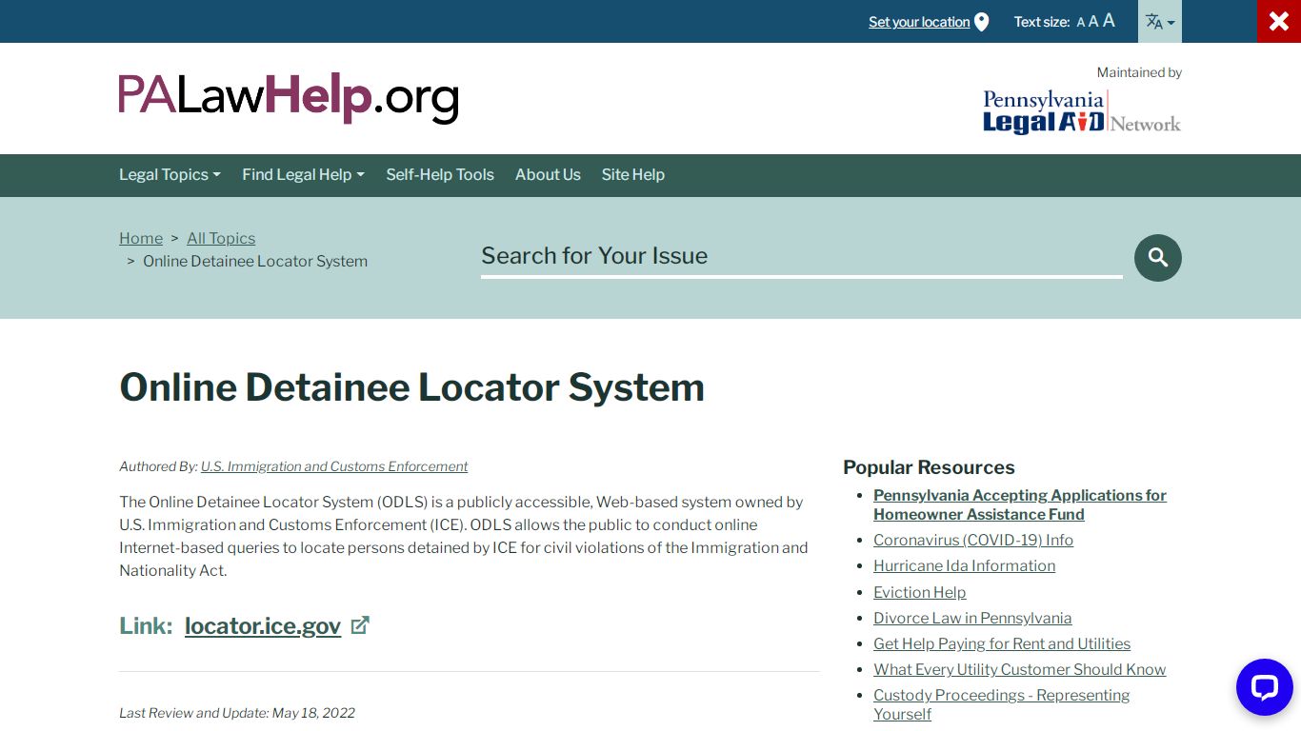Open Eviction Help link

[920, 592]
